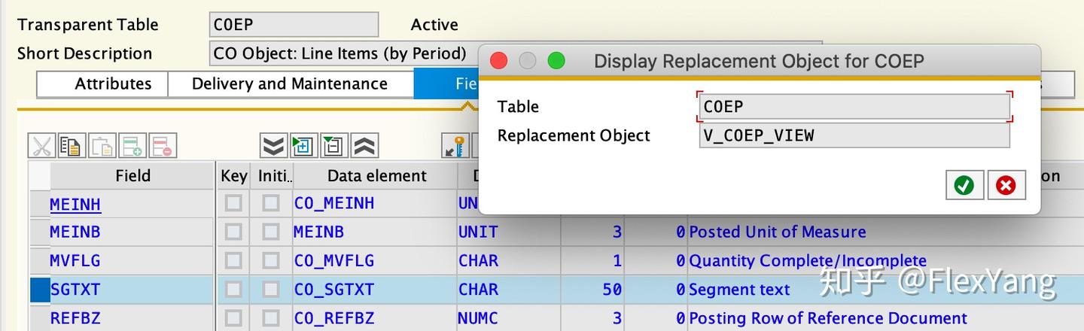Click the Data element column header
This screenshot has width=1084, height=331.
tap(376, 176)
